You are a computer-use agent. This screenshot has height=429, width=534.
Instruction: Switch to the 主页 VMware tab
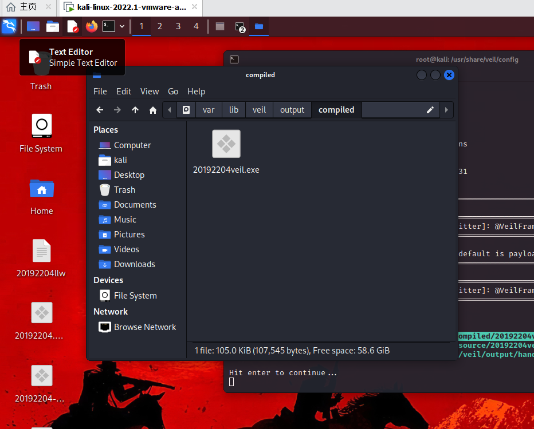click(28, 7)
